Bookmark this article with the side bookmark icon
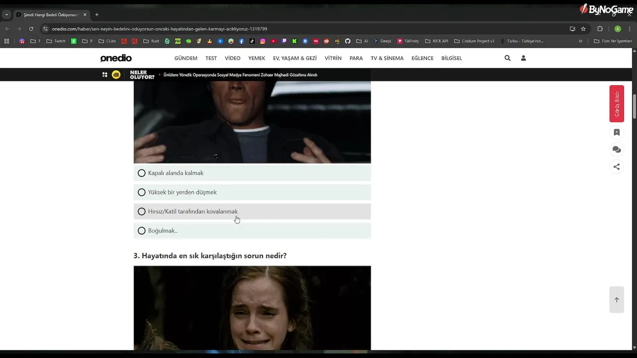 point(617,132)
